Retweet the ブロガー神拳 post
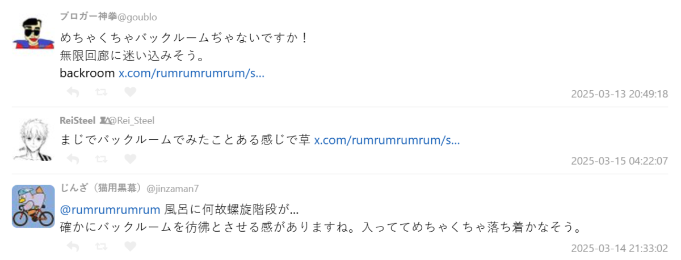Screen dimensions: 681x260 click(102, 92)
